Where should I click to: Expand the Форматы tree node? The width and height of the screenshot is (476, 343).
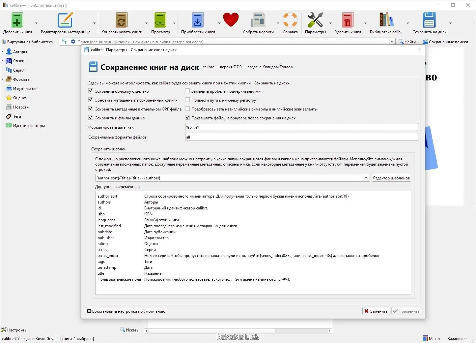2,79
